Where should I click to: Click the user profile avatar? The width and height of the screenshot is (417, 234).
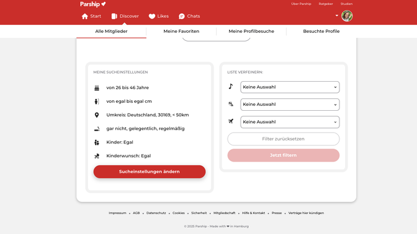[x=347, y=16]
